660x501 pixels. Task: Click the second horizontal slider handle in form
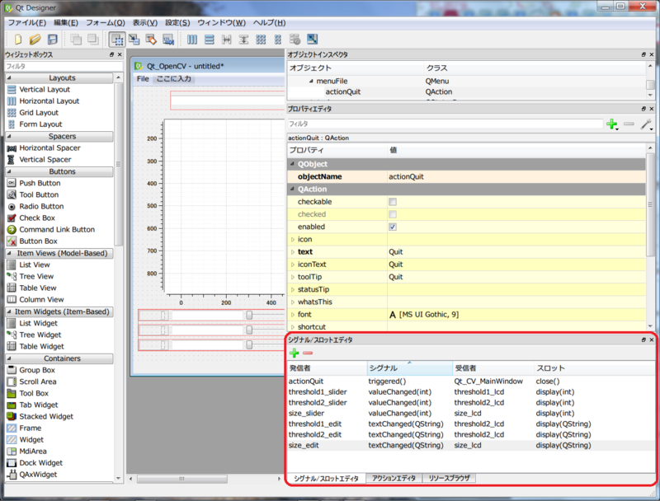click(x=249, y=330)
